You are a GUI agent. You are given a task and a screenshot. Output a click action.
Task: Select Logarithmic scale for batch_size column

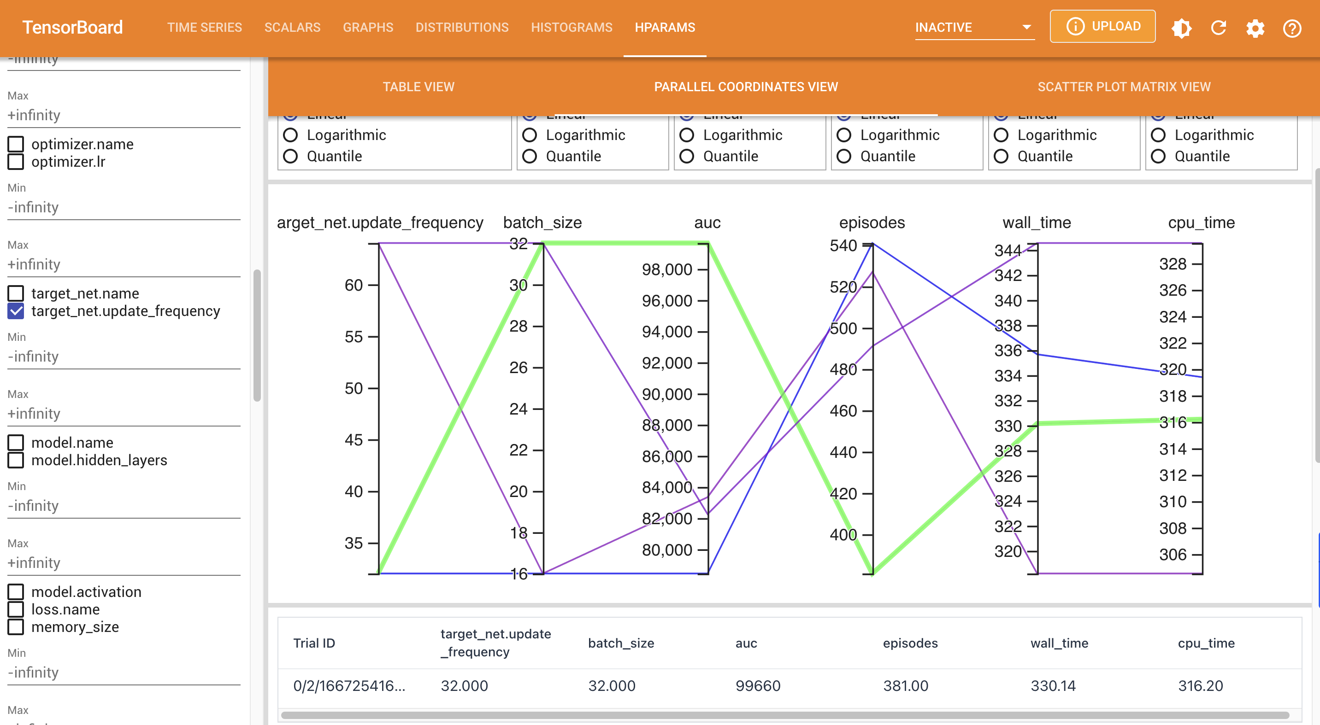[x=529, y=135]
